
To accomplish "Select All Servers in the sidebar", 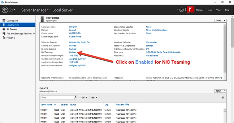I will point(12,29).
